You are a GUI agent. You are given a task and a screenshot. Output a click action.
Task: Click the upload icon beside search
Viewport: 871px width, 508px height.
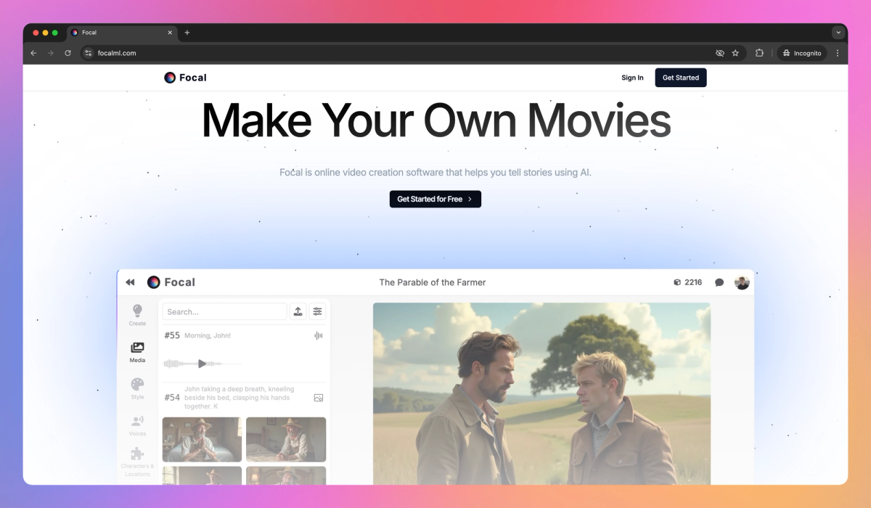coord(298,311)
